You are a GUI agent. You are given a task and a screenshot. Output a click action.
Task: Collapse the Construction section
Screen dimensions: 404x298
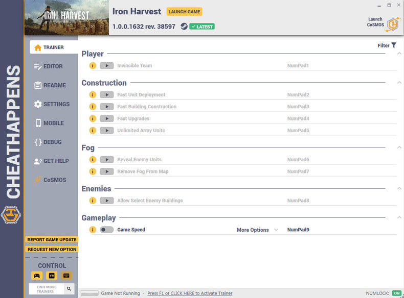tap(399, 83)
